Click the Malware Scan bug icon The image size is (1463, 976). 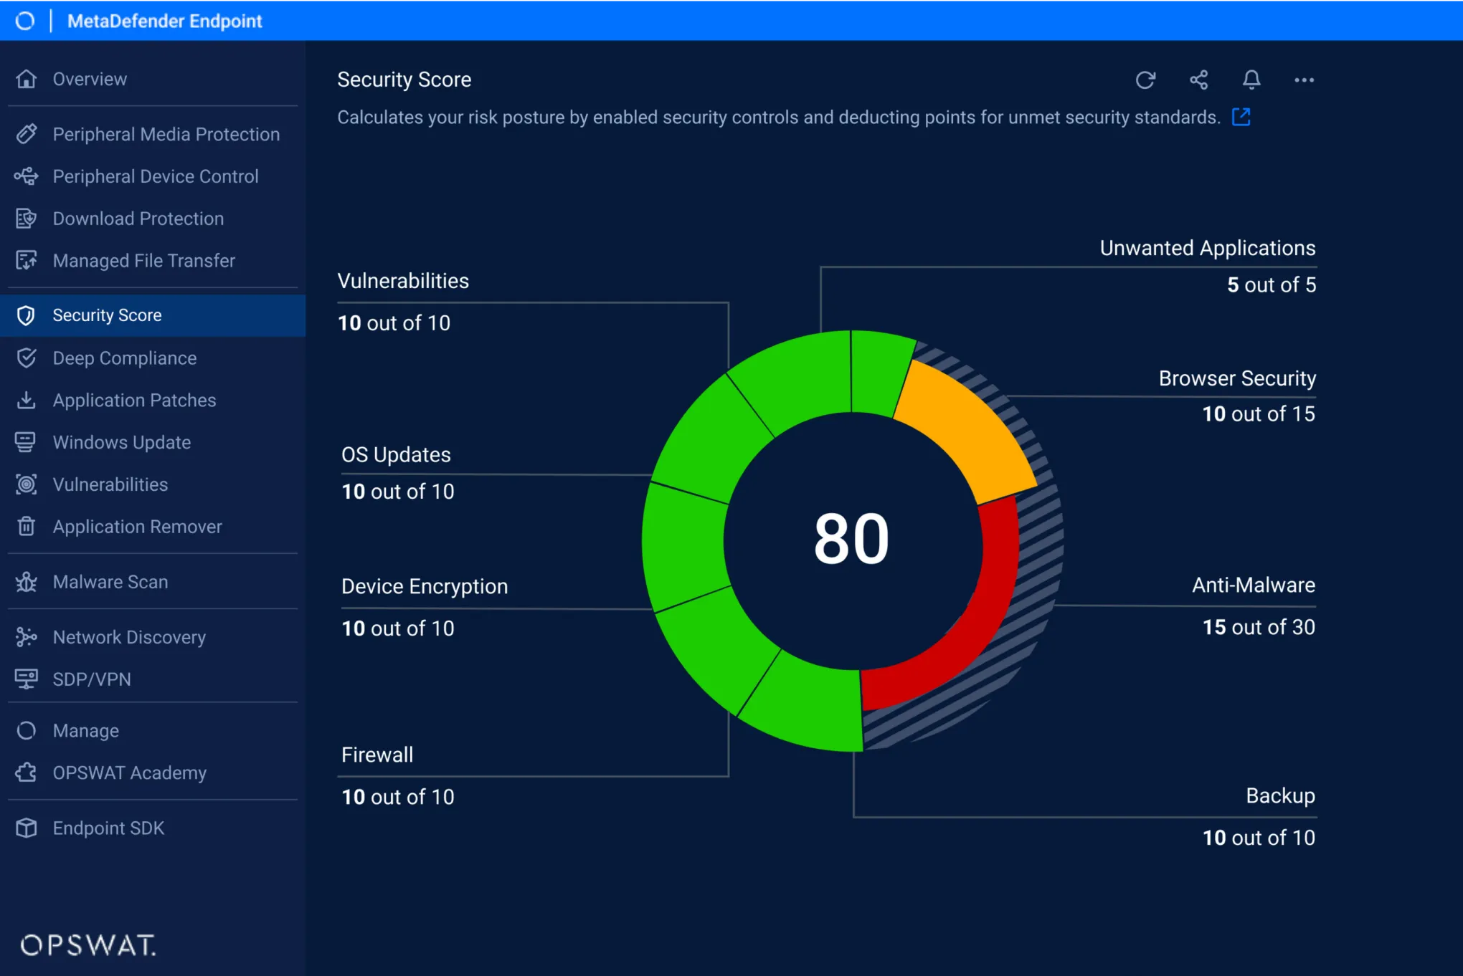pyautogui.click(x=27, y=582)
